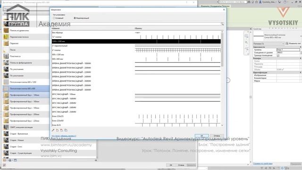302x170 pixels.
Task: Select the '4" плитка' pattern row
Action: coord(136,51)
